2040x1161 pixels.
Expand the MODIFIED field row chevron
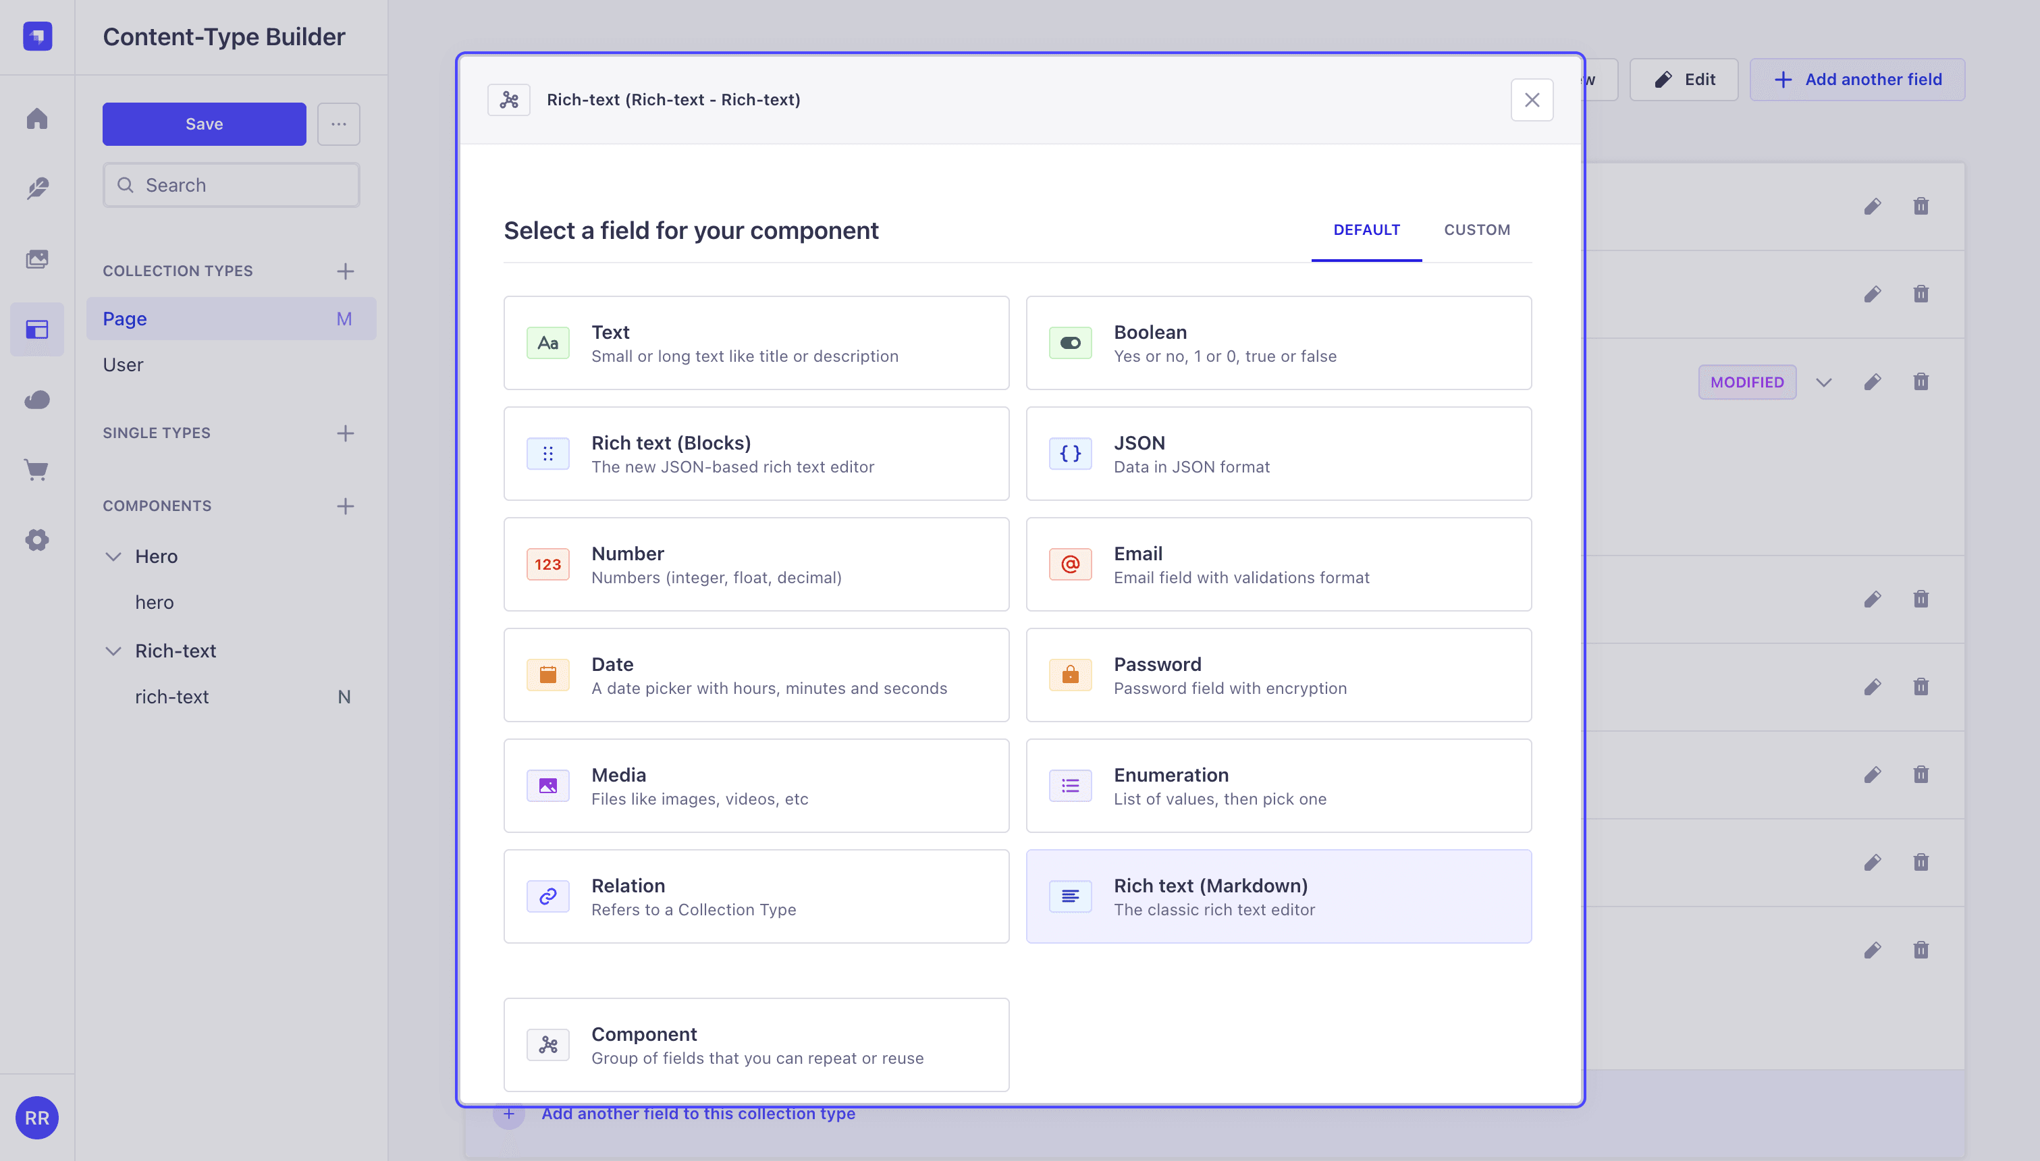pyautogui.click(x=1824, y=382)
